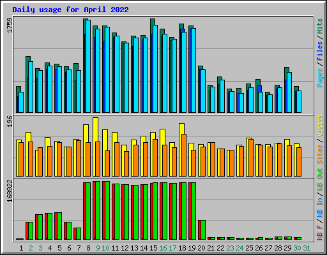Click the cyan pages bar for day 15
The height and width of the screenshot is (255, 327).
(x=155, y=69)
